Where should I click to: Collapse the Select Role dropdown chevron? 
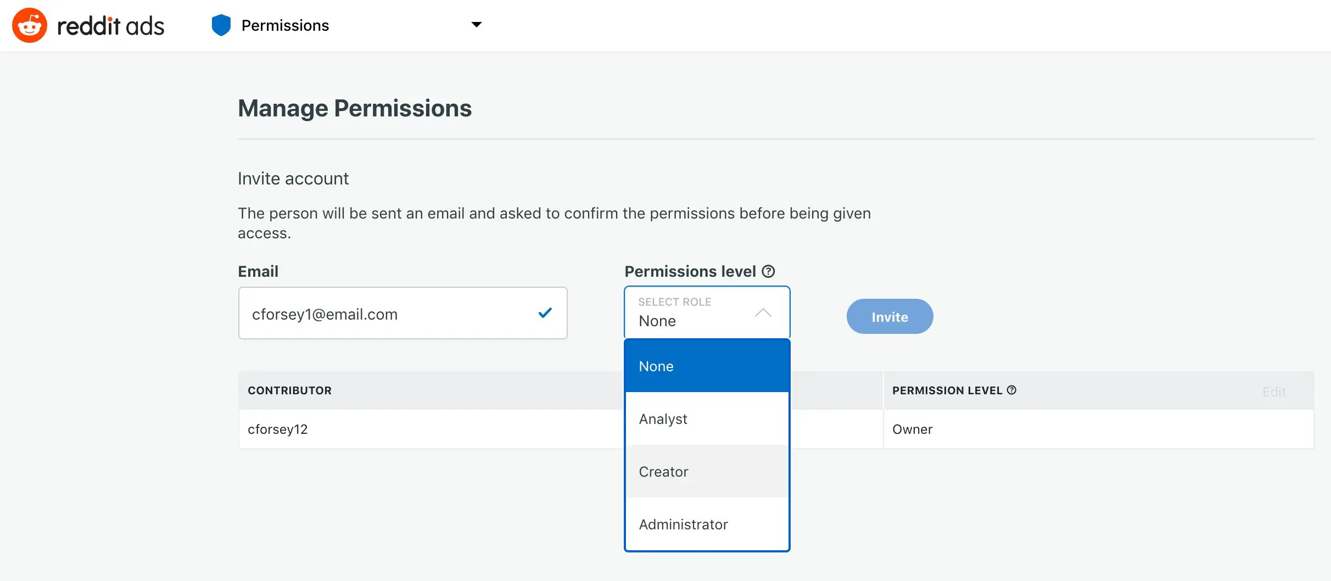click(763, 313)
